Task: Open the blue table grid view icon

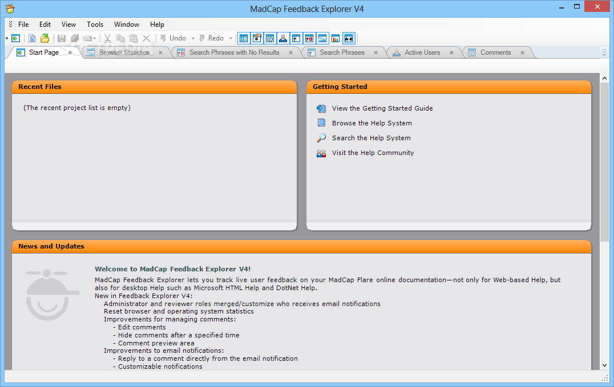Action: pos(244,38)
